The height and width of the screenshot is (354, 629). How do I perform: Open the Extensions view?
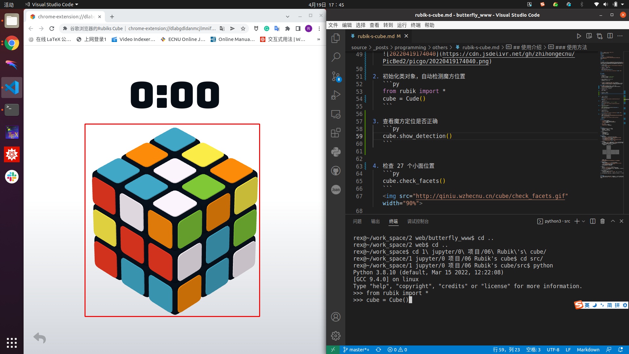click(335, 133)
